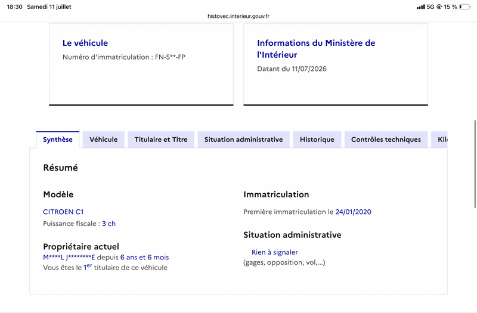Click the 'Modèle' heading
The height and width of the screenshot is (313, 477).
pos(58,194)
